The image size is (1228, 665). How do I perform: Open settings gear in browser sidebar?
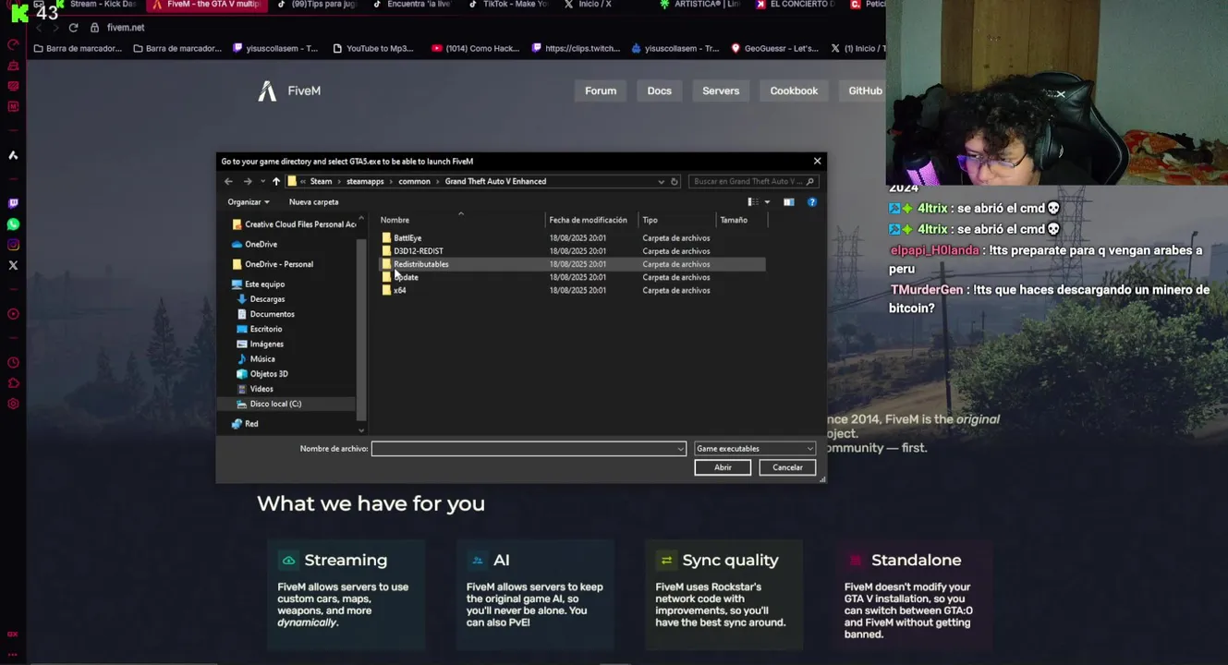(x=13, y=404)
